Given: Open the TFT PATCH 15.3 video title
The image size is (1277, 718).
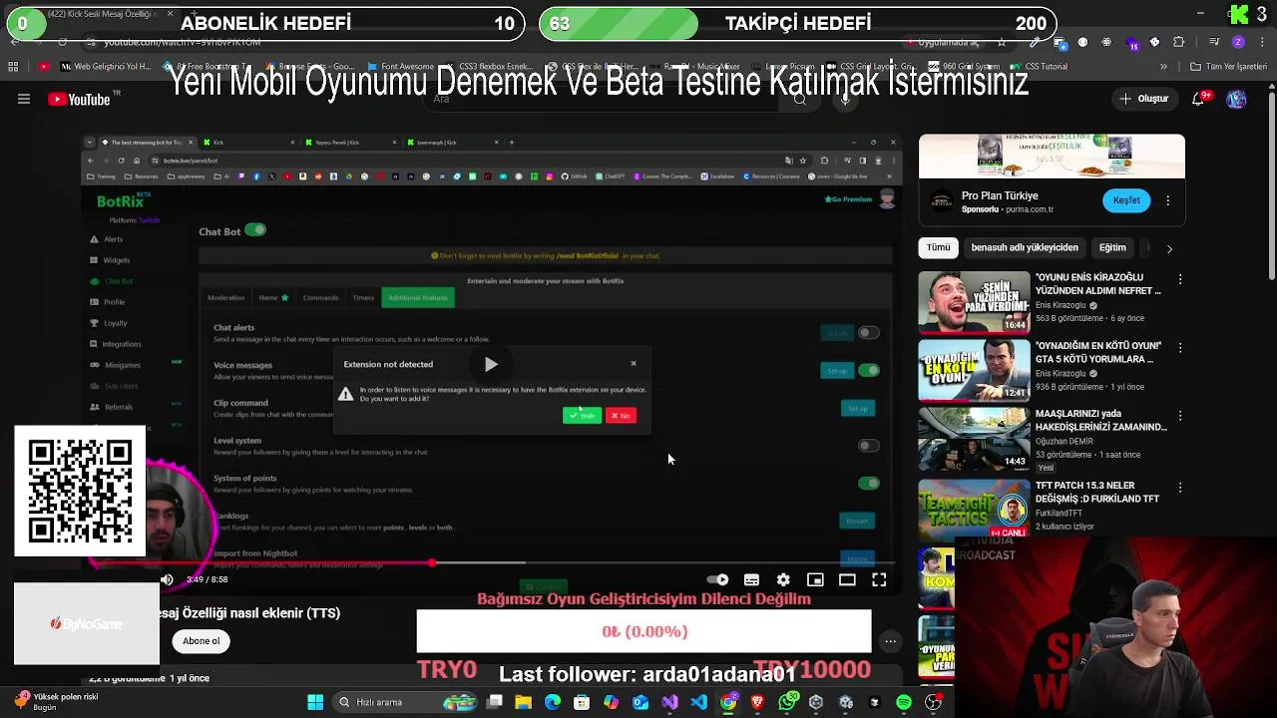Looking at the screenshot, I should (x=1097, y=492).
